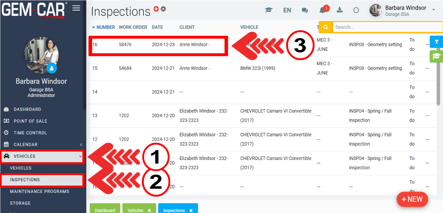Open the GEM-CAR settings gear in header
Image resolution: width=443 pixels, height=213 pixels.
coord(356,10)
